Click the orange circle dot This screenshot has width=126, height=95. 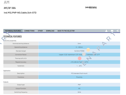point(88,50)
